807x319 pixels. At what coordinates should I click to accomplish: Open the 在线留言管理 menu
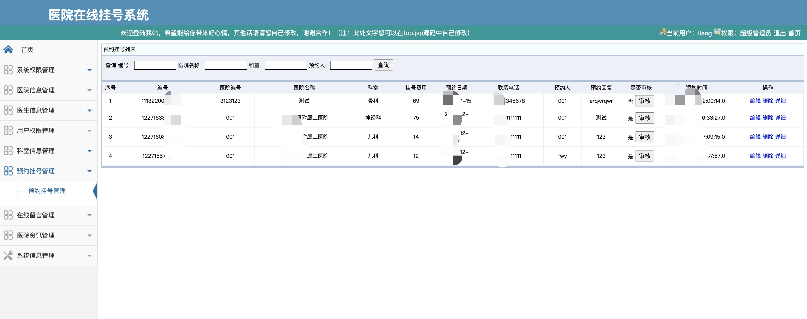[x=49, y=215]
